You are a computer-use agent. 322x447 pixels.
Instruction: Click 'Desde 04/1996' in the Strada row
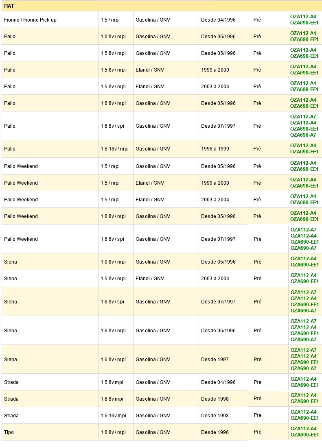218,382
